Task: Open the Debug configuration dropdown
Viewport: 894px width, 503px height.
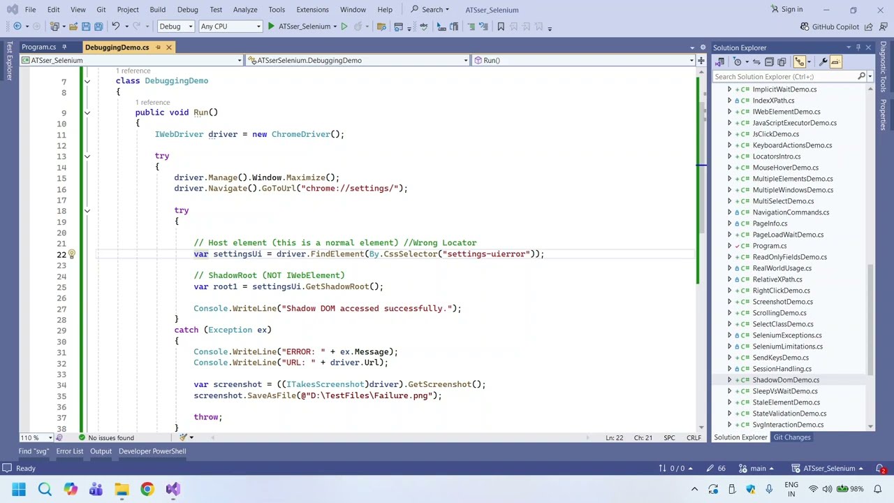Action: coord(175,27)
